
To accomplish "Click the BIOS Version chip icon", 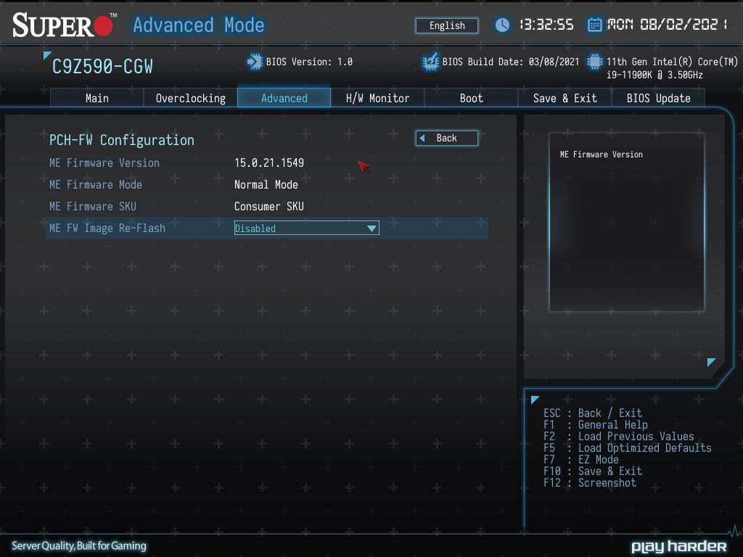I will pyautogui.click(x=255, y=62).
